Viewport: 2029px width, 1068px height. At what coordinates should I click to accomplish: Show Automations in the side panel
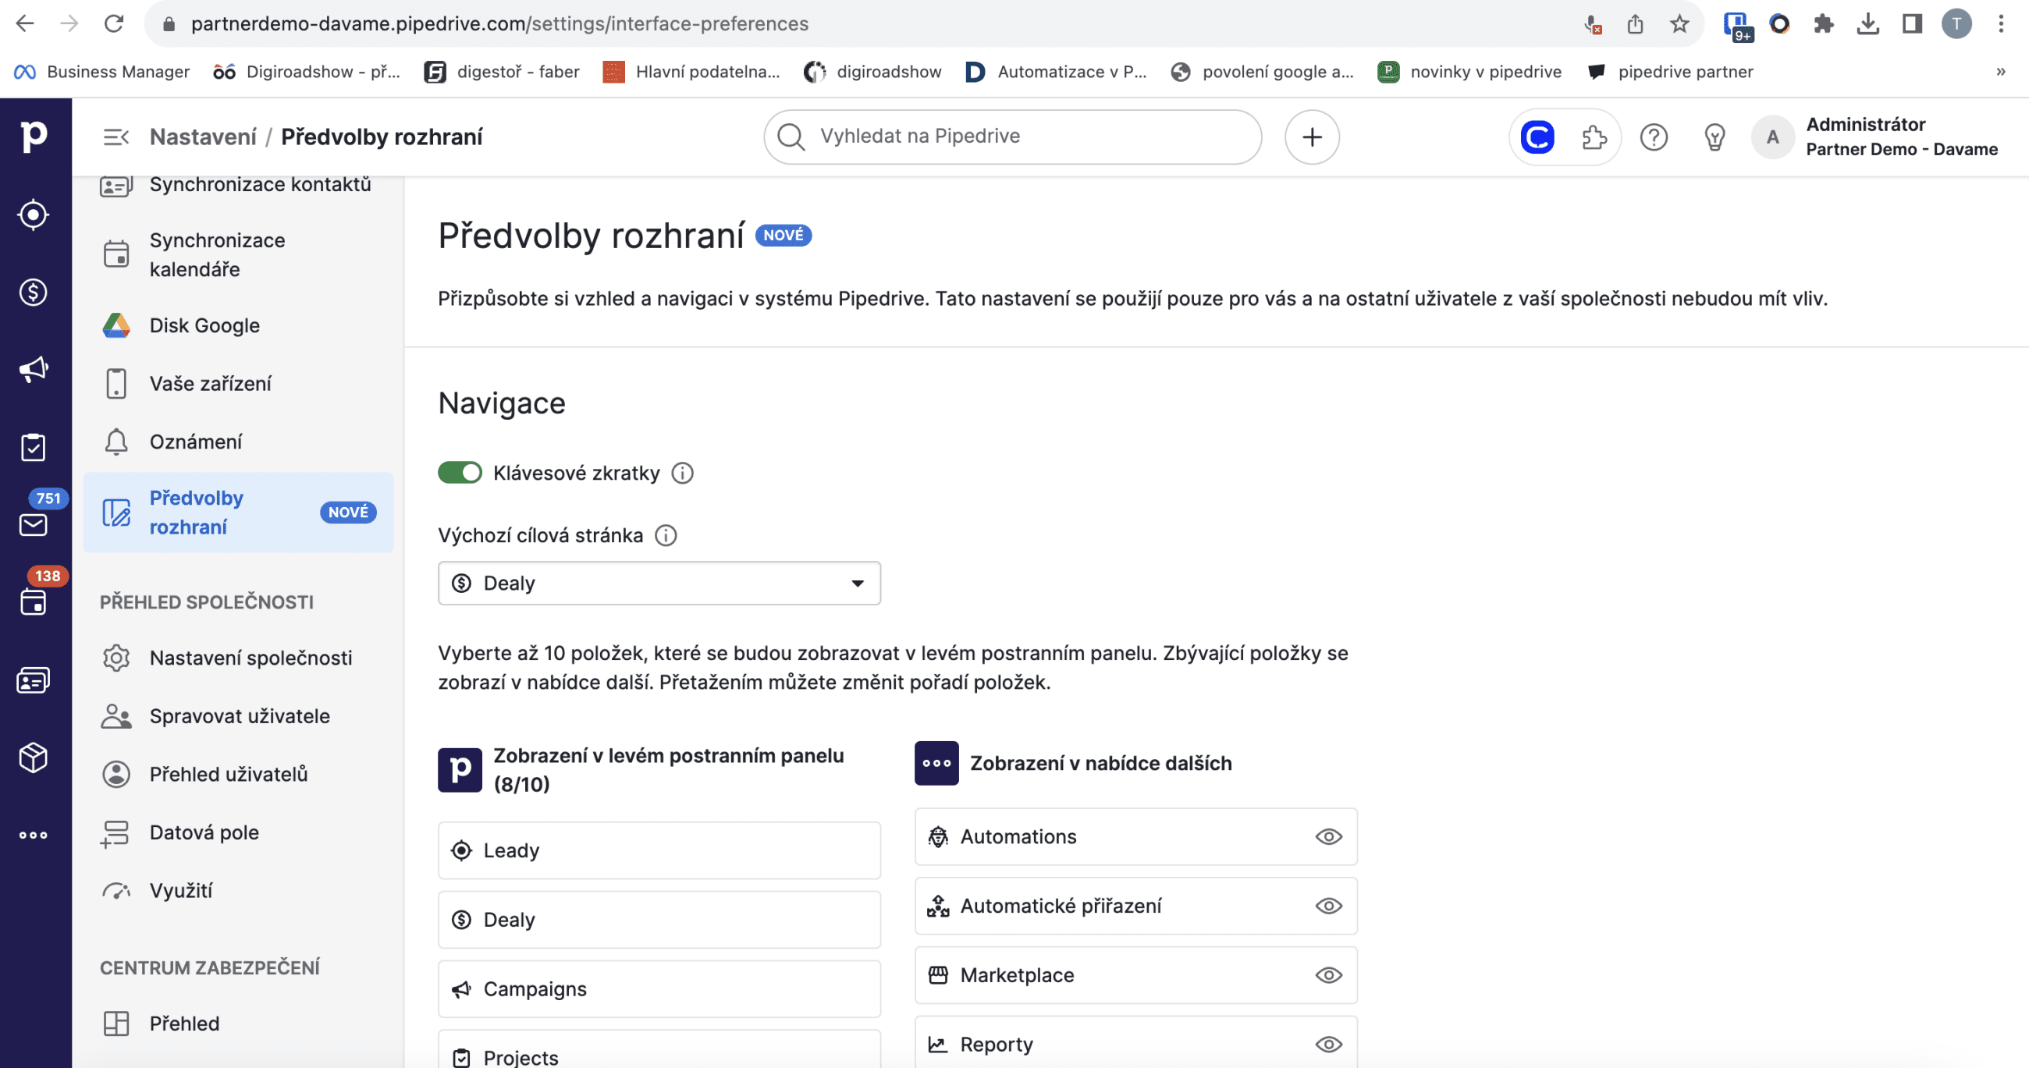coord(1328,836)
